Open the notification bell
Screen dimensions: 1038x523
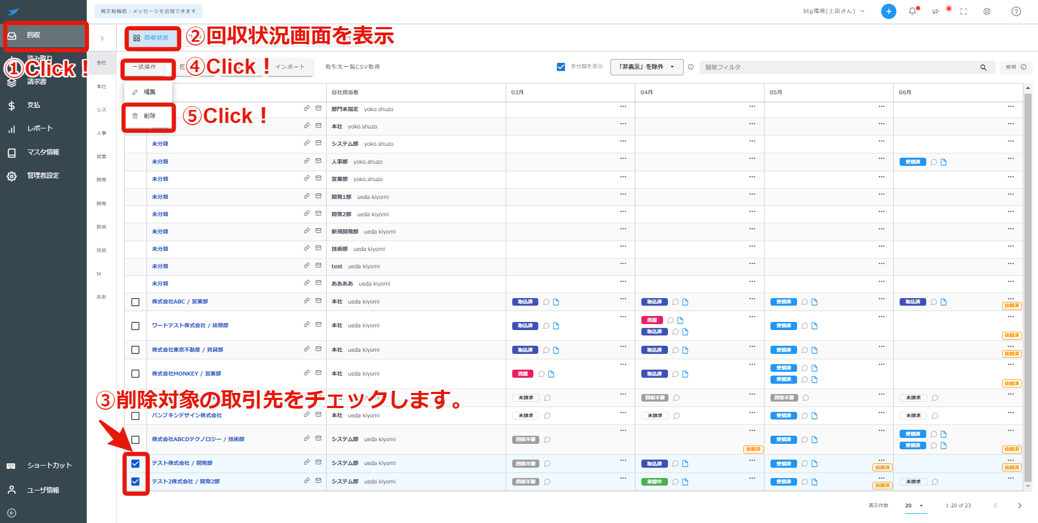(913, 11)
